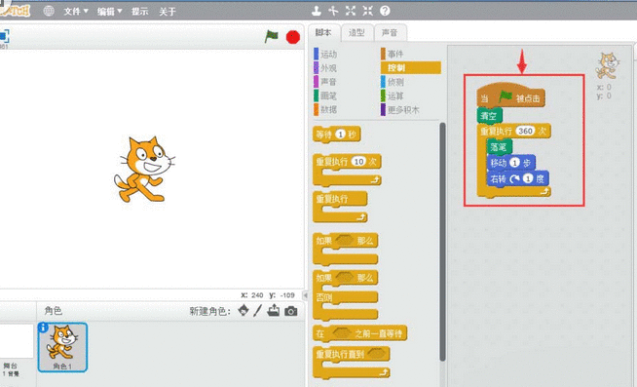637x387 pixels.
Task: Click the 清空 block in script
Action: [x=489, y=116]
